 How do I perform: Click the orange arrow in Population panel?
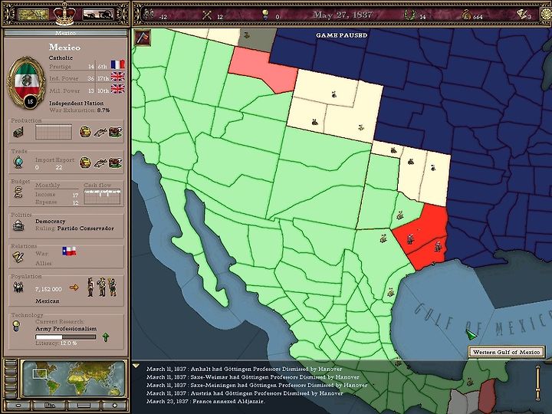[x=74, y=287]
